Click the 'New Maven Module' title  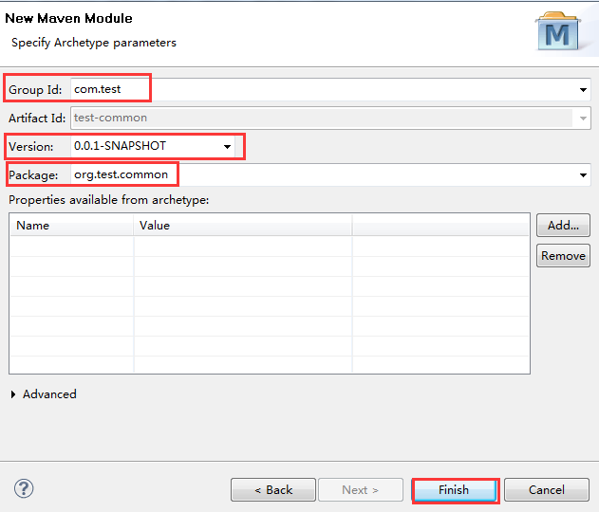click(x=68, y=18)
